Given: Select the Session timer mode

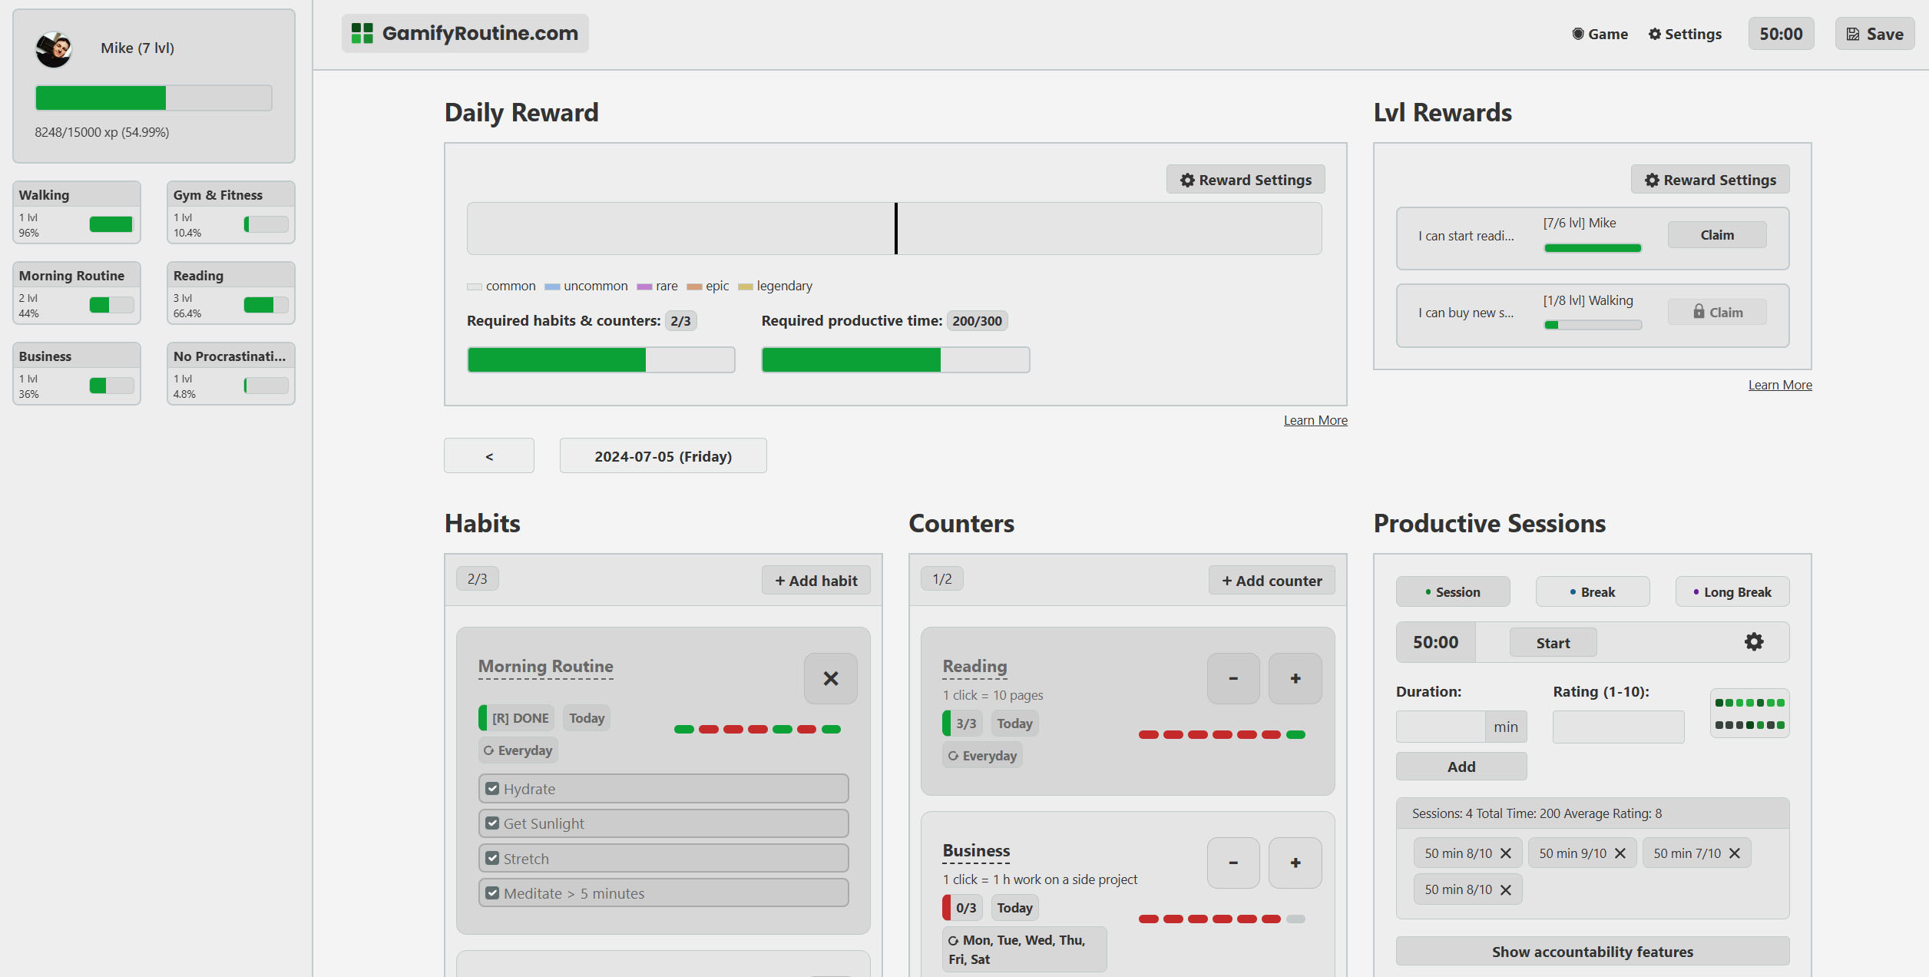Looking at the screenshot, I should (1453, 591).
